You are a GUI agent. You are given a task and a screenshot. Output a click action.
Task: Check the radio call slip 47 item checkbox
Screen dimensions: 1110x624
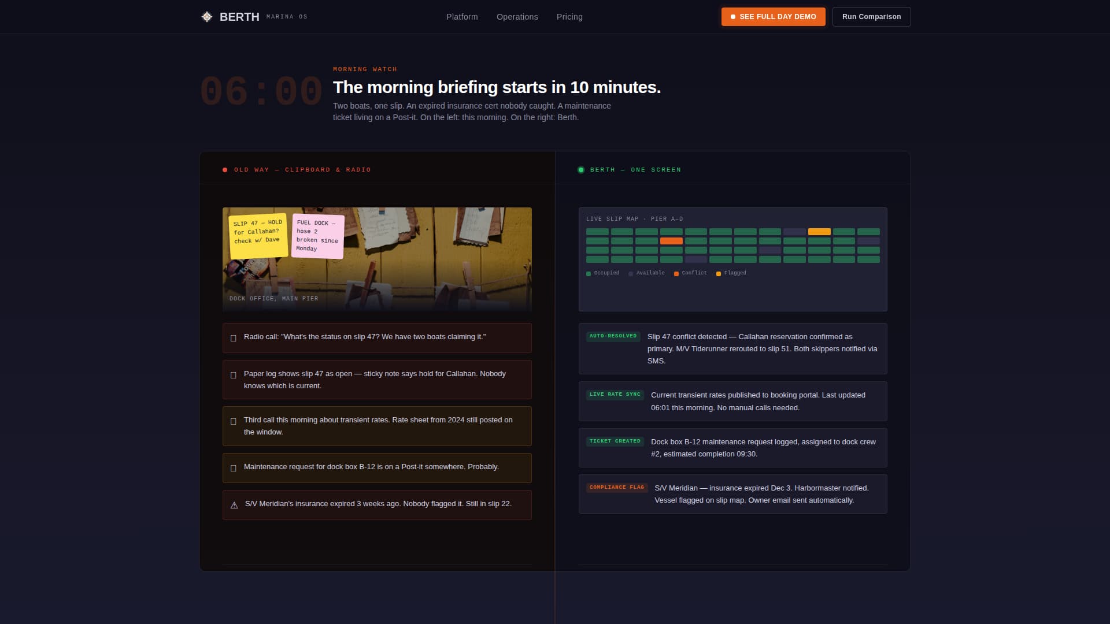233,337
